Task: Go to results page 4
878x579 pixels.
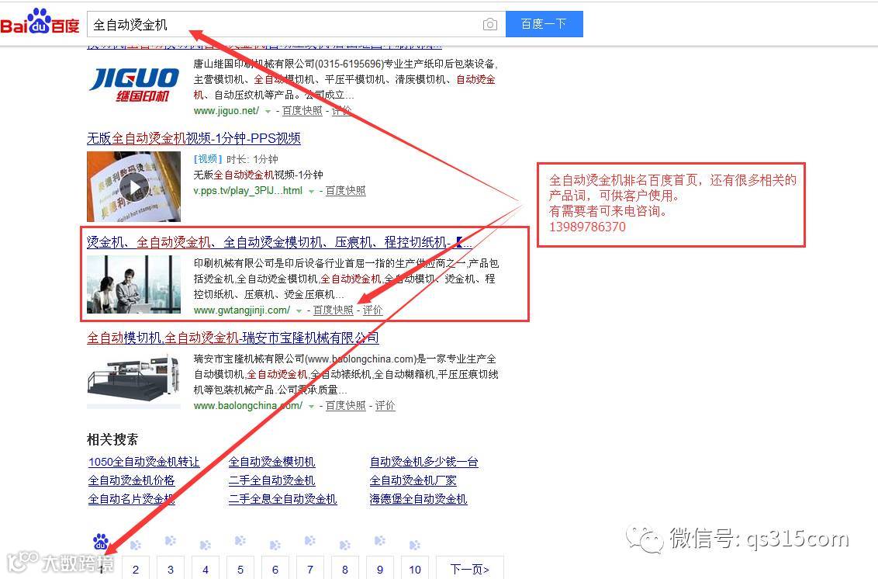Action: [x=206, y=568]
